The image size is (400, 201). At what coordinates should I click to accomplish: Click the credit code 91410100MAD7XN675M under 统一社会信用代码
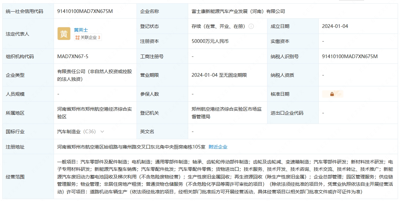85,11
